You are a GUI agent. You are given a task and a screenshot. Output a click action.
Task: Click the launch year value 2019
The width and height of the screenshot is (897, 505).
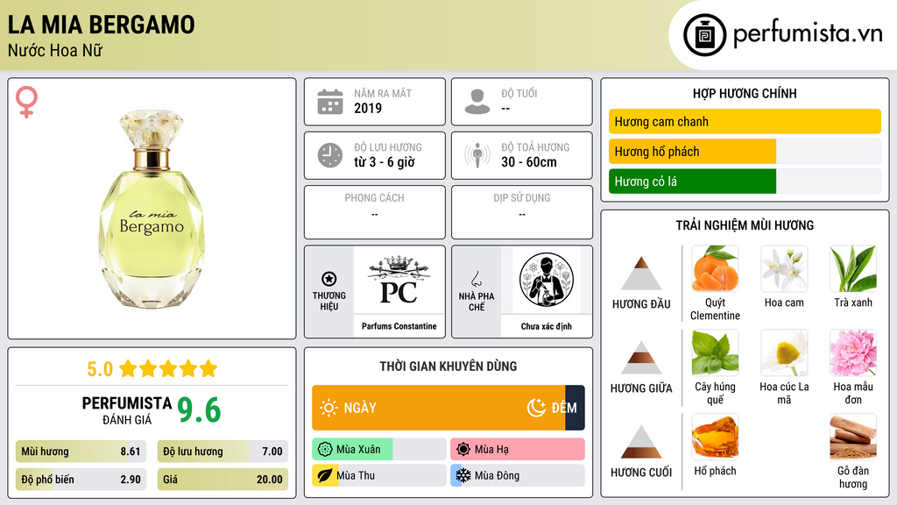point(368,108)
